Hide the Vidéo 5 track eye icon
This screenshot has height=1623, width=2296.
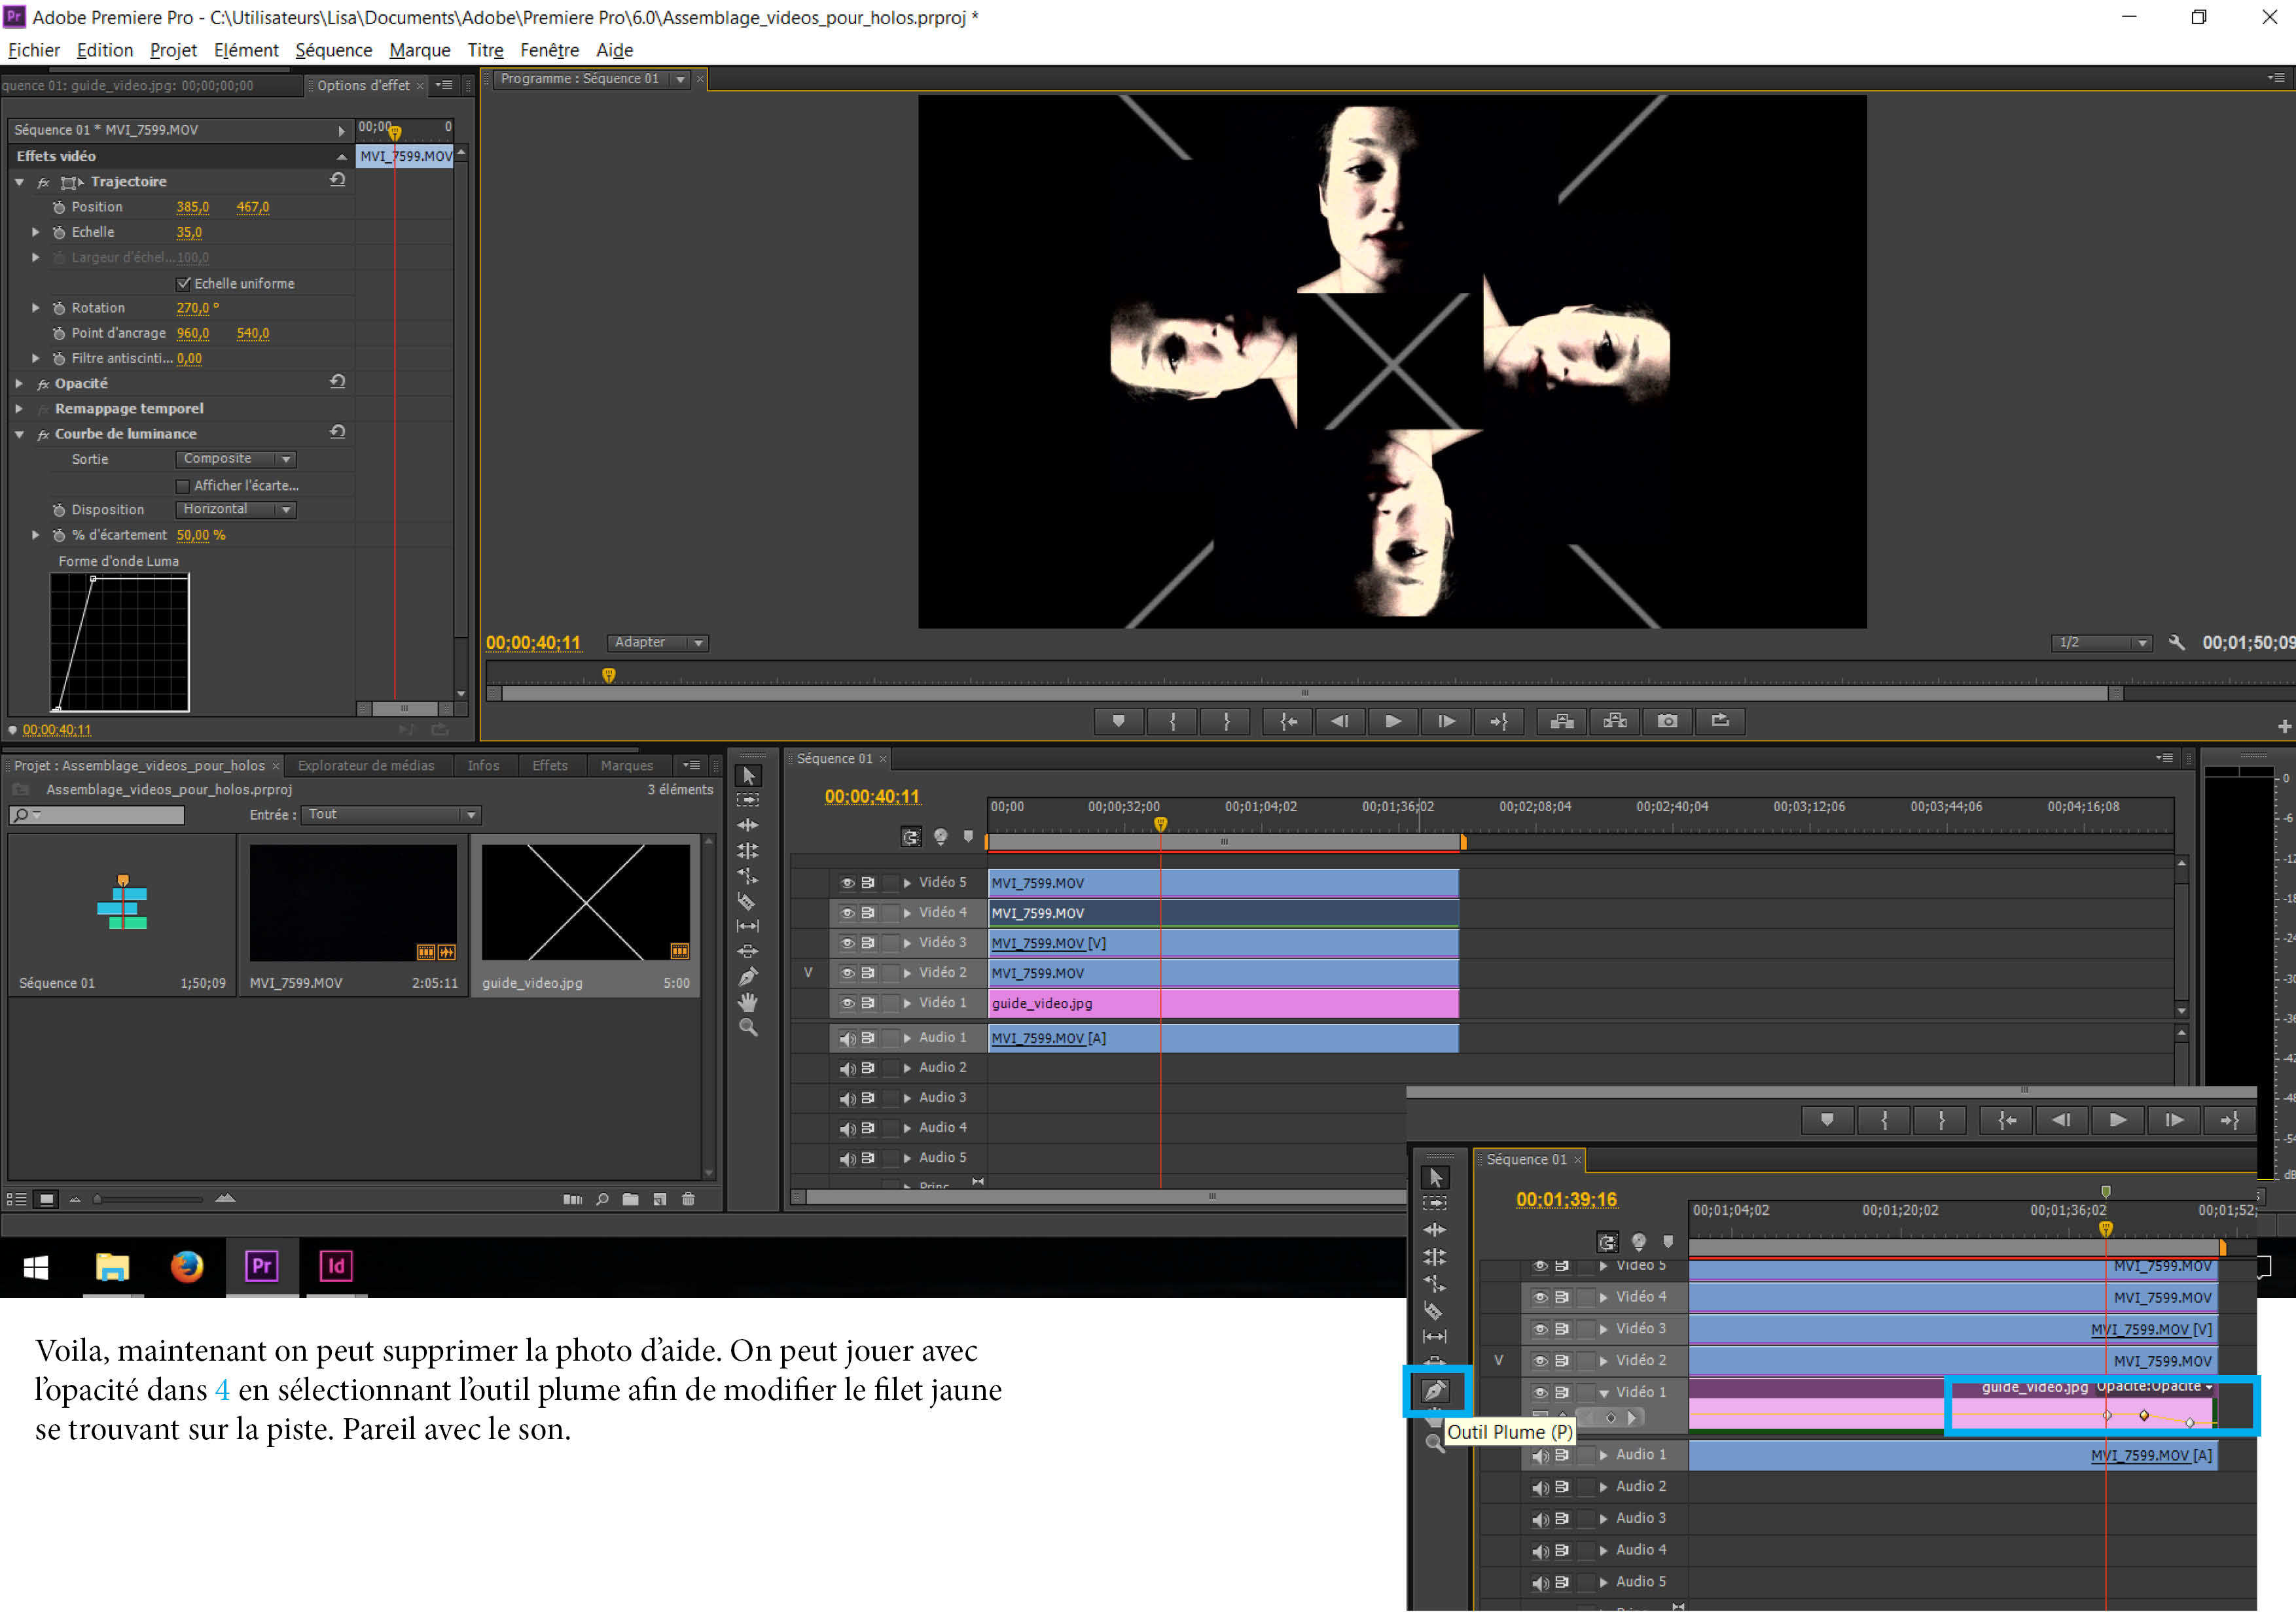[847, 882]
